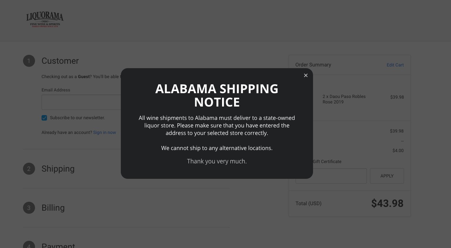Focus the Gift Certificate code field
The height and width of the screenshot is (248, 451).
331,176
